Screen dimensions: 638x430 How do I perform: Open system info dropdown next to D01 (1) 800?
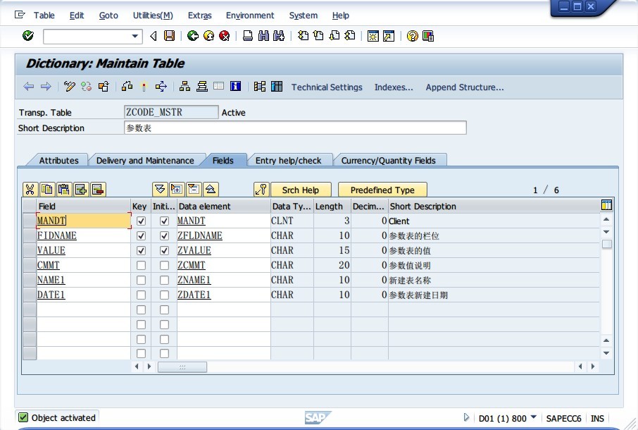pyautogui.click(x=534, y=417)
